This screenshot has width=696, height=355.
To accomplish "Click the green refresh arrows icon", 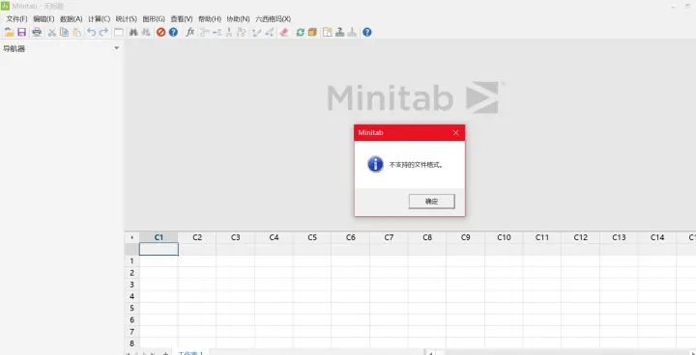I will point(300,33).
